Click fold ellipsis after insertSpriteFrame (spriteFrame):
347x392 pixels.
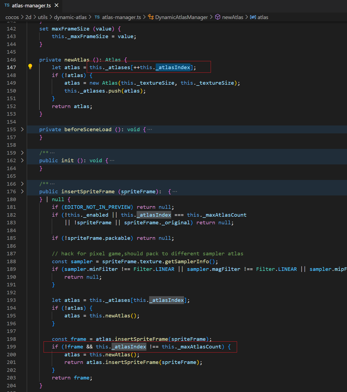point(175,191)
